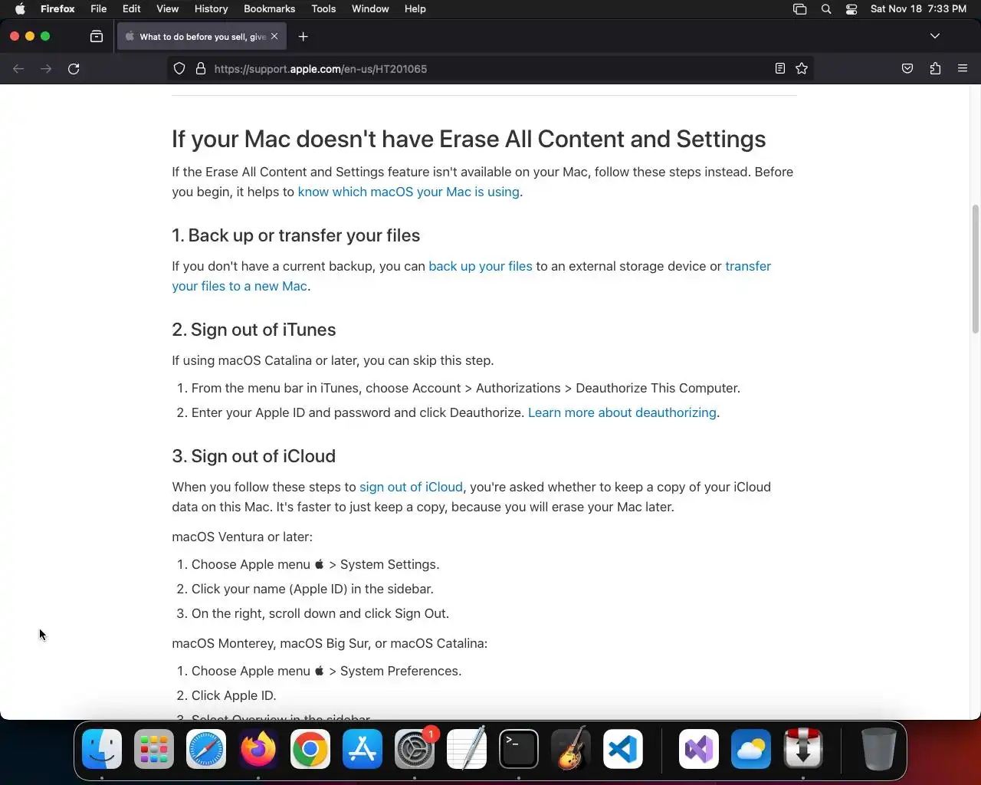Open the Apple menu
The width and height of the screenshot is (981, 785).
tap(20, 9)
